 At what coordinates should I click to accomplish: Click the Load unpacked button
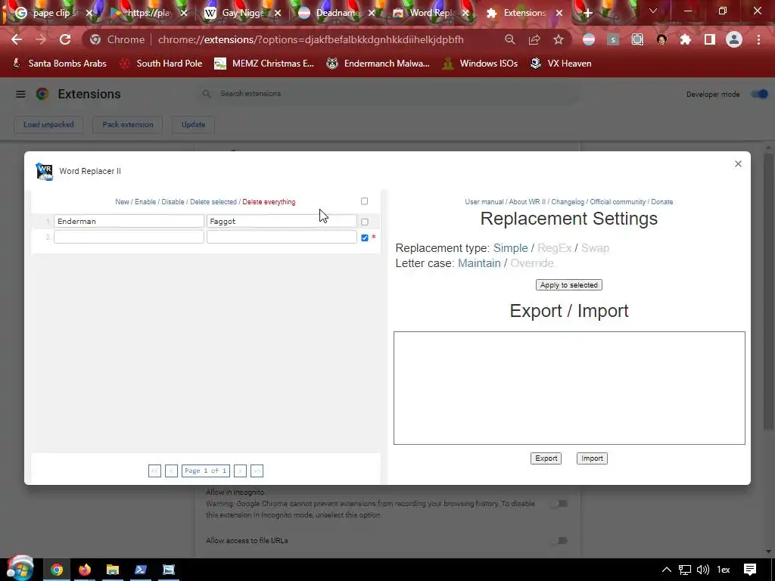pyautogui.click(x=48, y=125)
